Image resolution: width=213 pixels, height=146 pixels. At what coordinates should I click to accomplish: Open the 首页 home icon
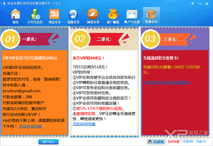click(16, 16)
